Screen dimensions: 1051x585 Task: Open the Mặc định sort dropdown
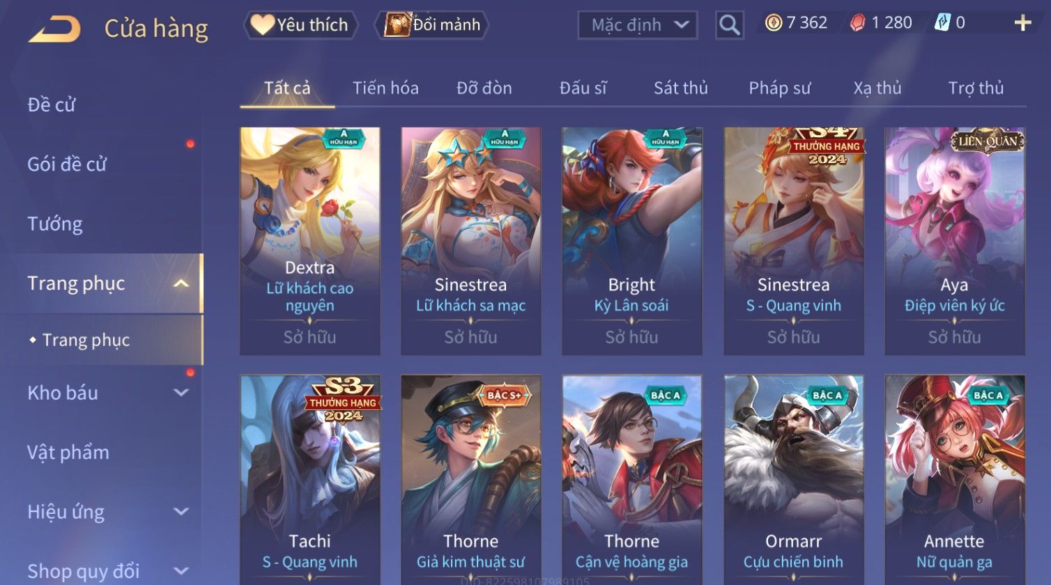tap(637, 25)
